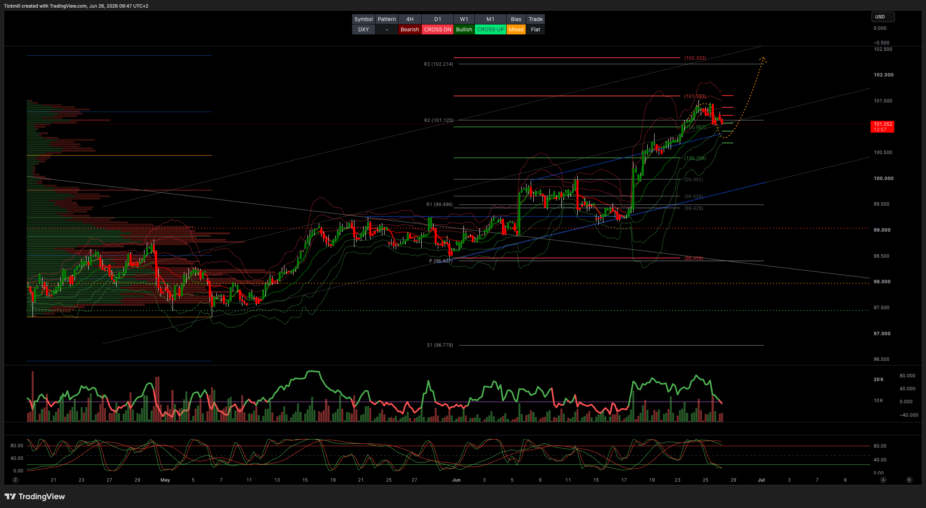
Task: Select the Pattern header cell
Action: (x=387, y=19)
